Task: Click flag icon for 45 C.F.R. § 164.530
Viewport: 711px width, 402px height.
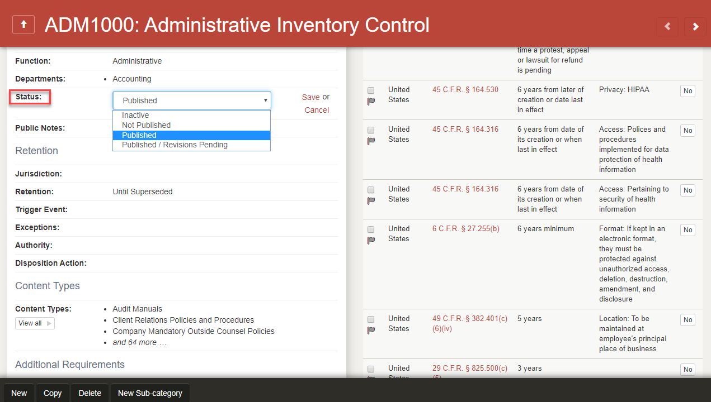Action: coord(371,101)
